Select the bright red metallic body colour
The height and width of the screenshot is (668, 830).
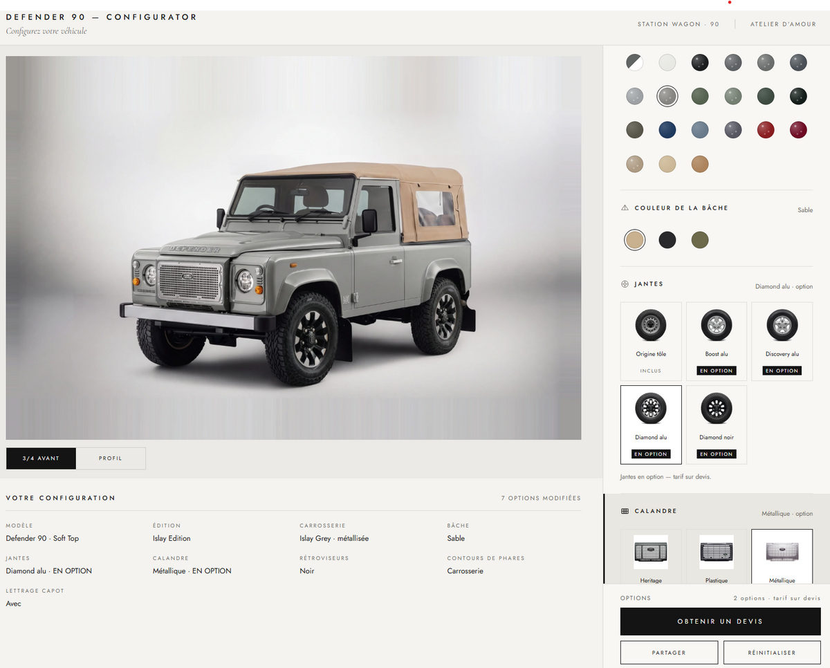click(x=765, y=129)
